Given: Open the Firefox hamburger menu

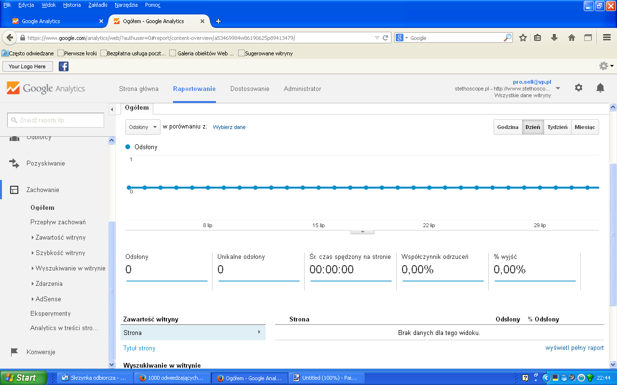Looking at the screenshot, I should pos(607,38).
